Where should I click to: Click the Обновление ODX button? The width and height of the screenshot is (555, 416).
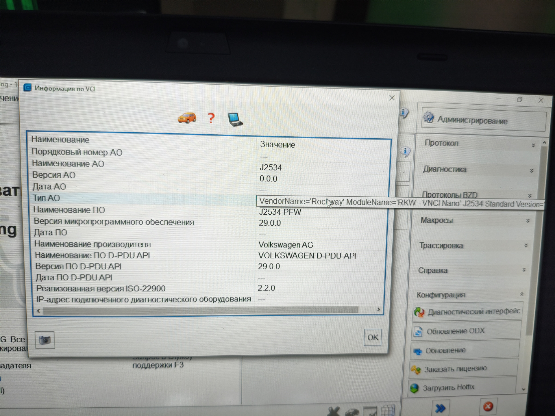point(466,331)
